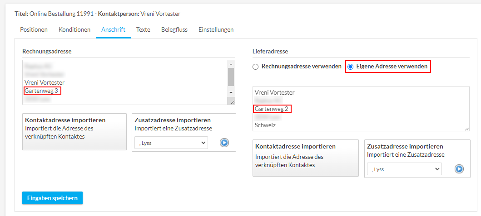Open the Belegfluss tab
Image resolution: width=481 pixels, height=216 pixels.
pyautogui.click(x=174, y=30)
